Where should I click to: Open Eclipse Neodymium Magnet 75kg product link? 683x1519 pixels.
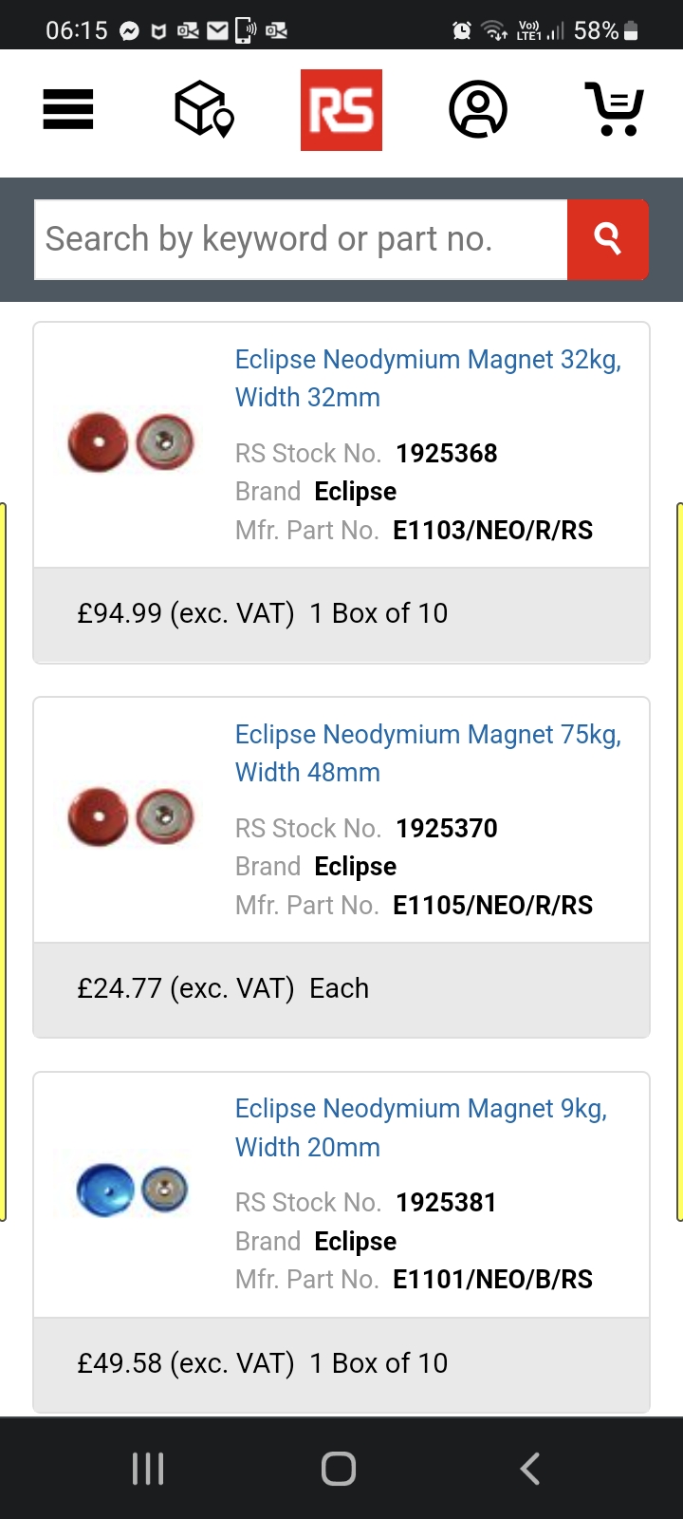coord(428,753)
